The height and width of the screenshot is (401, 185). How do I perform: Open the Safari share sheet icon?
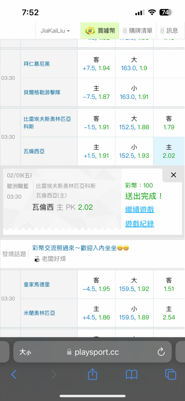tap(92, 374)
